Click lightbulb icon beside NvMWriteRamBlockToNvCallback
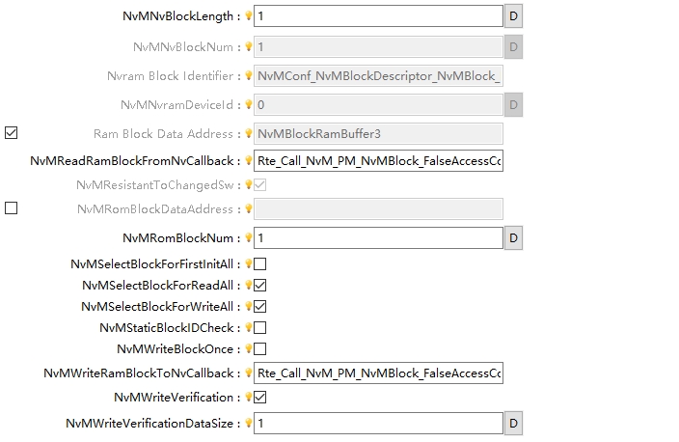 coord(248,373)
